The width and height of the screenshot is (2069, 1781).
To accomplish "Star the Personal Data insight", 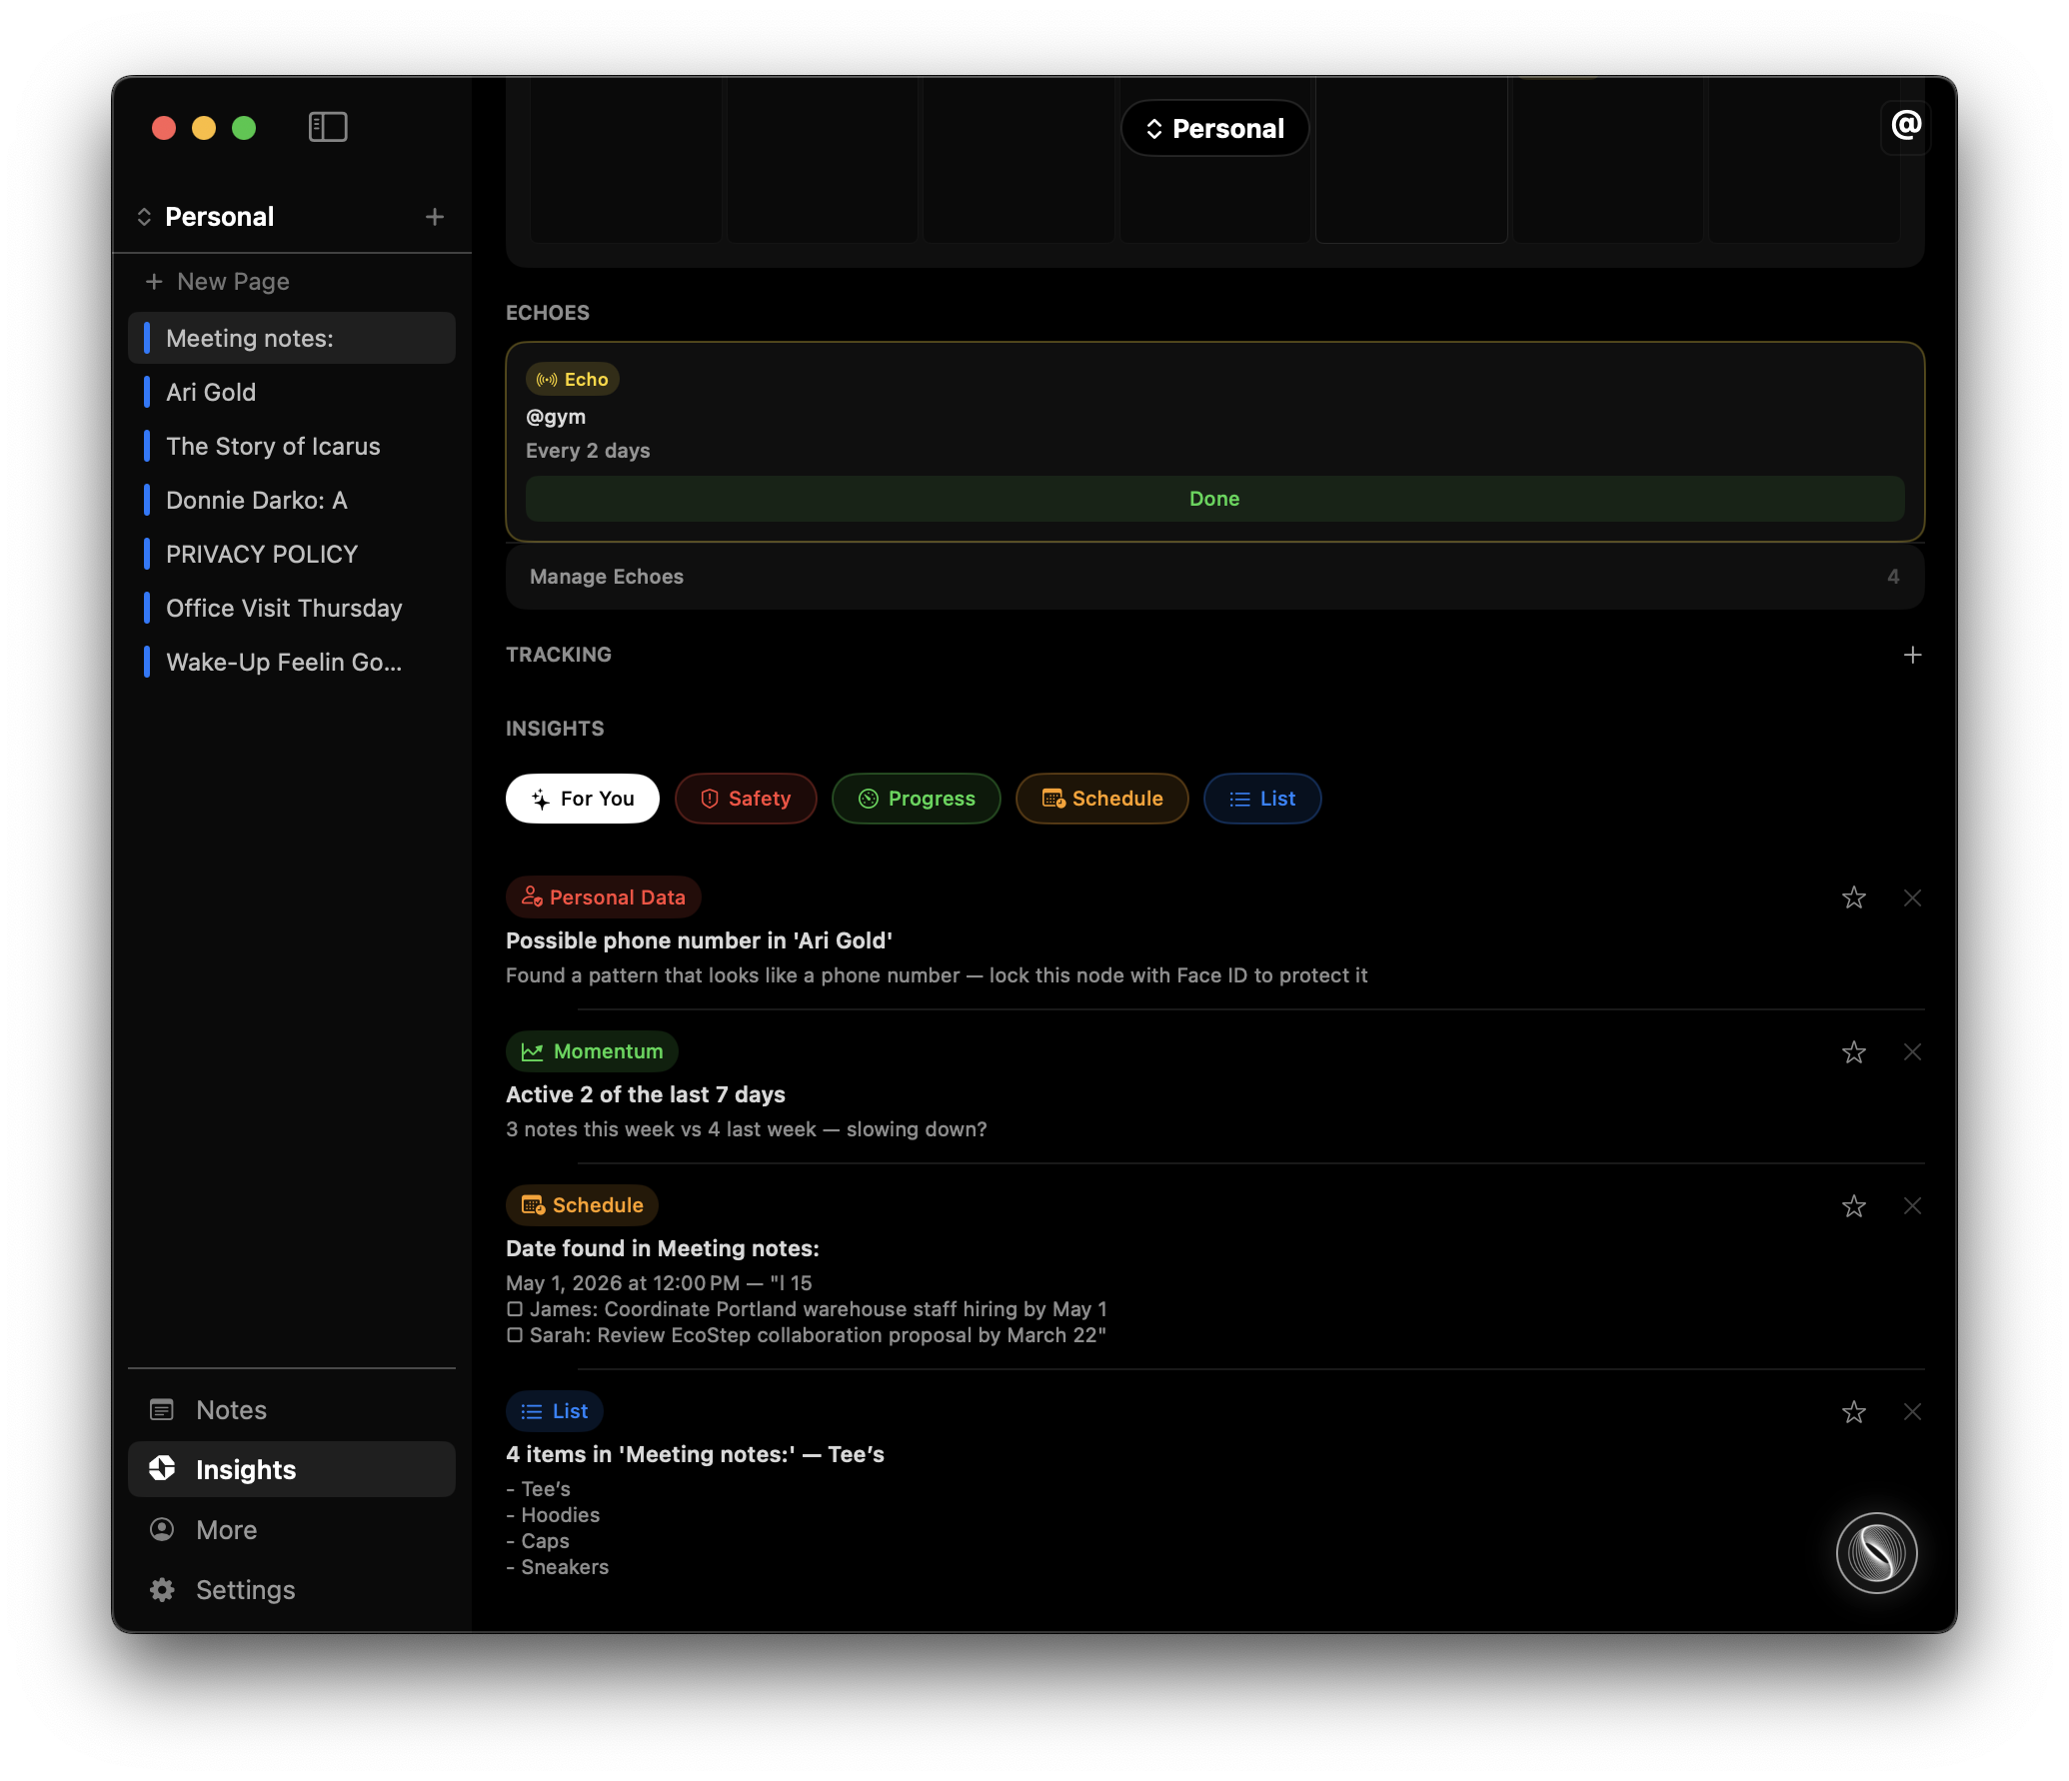I will pyautogui.click(x=1854, y=897).
